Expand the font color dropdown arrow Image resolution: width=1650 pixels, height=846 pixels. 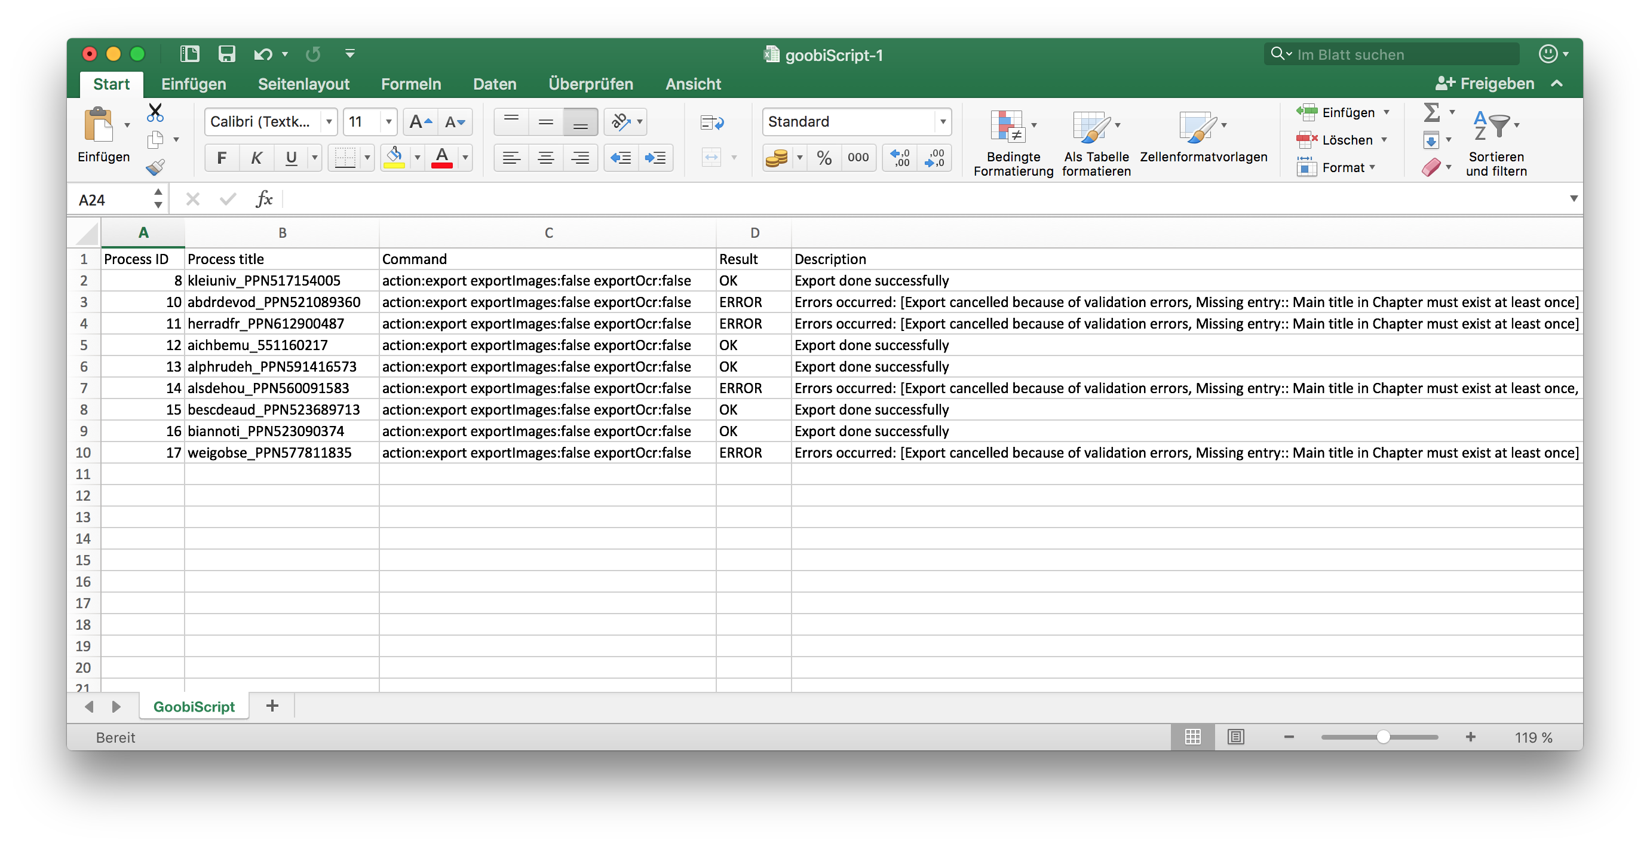click(x=465, y=158)
